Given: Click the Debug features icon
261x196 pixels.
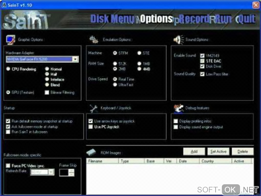Looking at the screenshot, I should coord(179,108).
